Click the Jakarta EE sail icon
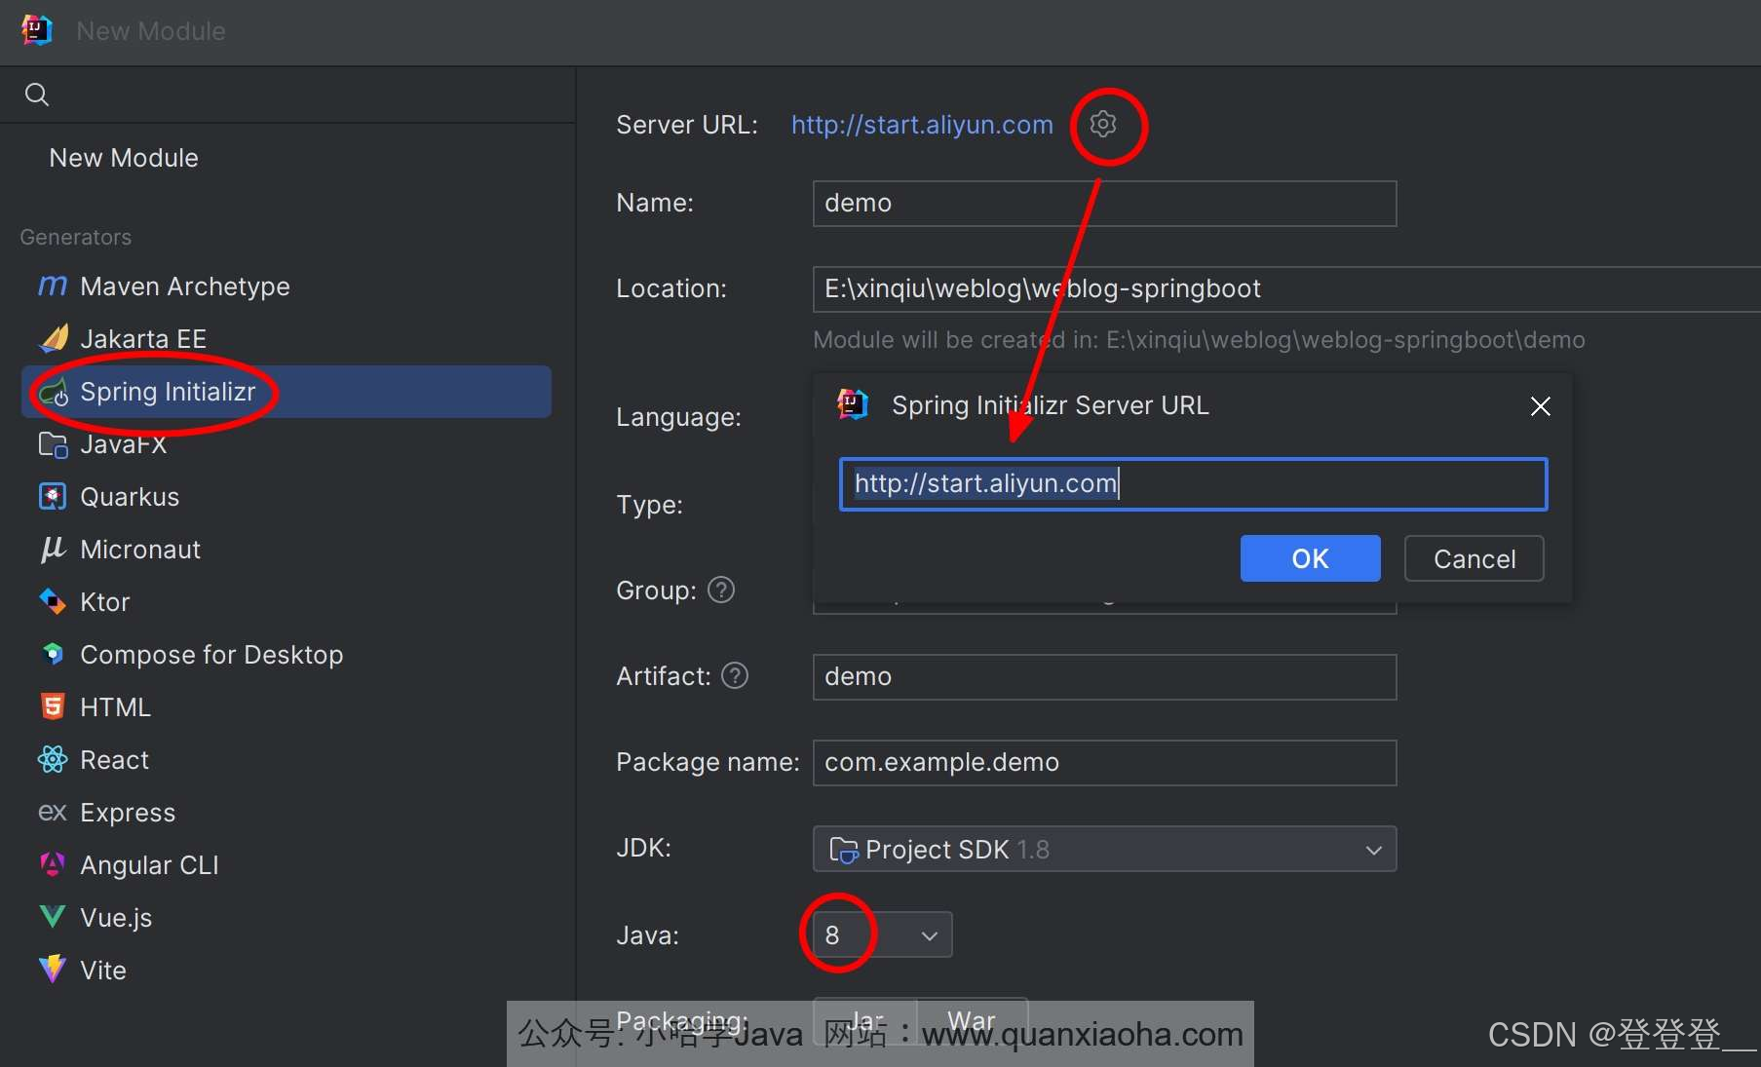Viewport: 1761px width, 1067px height. tap(53, 338)
